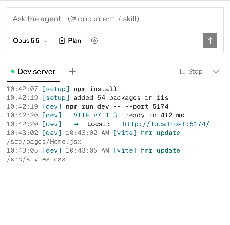Open the Opus 5.5 model dropdown
Image resolution: width=230 pixels, height=225 pixels.
(30, 41)
